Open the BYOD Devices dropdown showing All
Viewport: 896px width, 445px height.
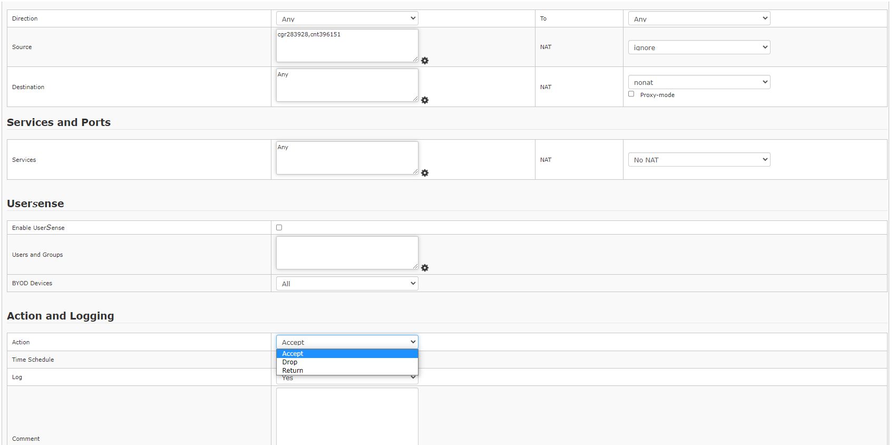[x=347, y=284]
